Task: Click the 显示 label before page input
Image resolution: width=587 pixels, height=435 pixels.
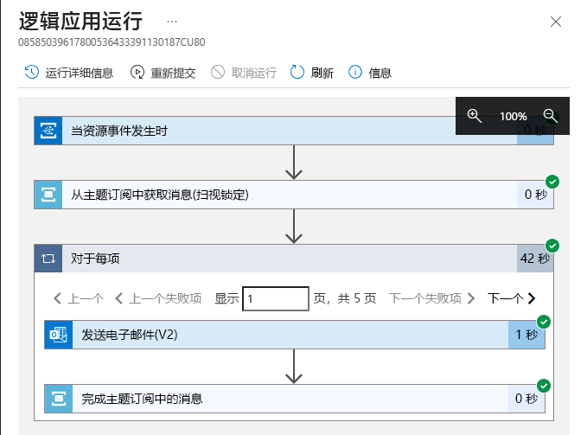Action: pos(227,298)
